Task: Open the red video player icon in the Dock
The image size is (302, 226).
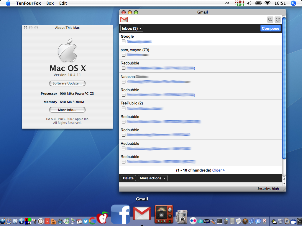Action: [x=47, y=221]
